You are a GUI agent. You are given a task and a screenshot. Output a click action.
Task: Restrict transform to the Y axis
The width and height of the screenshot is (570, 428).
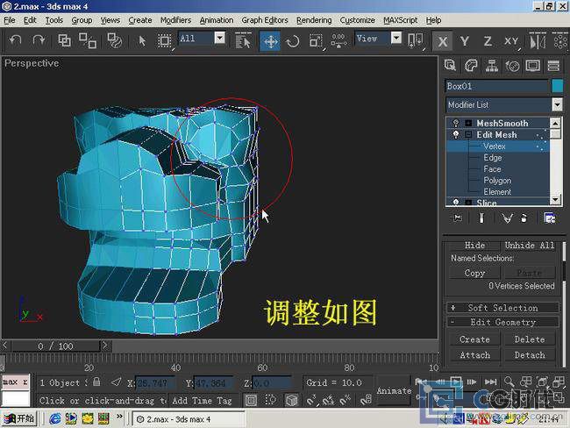click(x=465, y=41)
